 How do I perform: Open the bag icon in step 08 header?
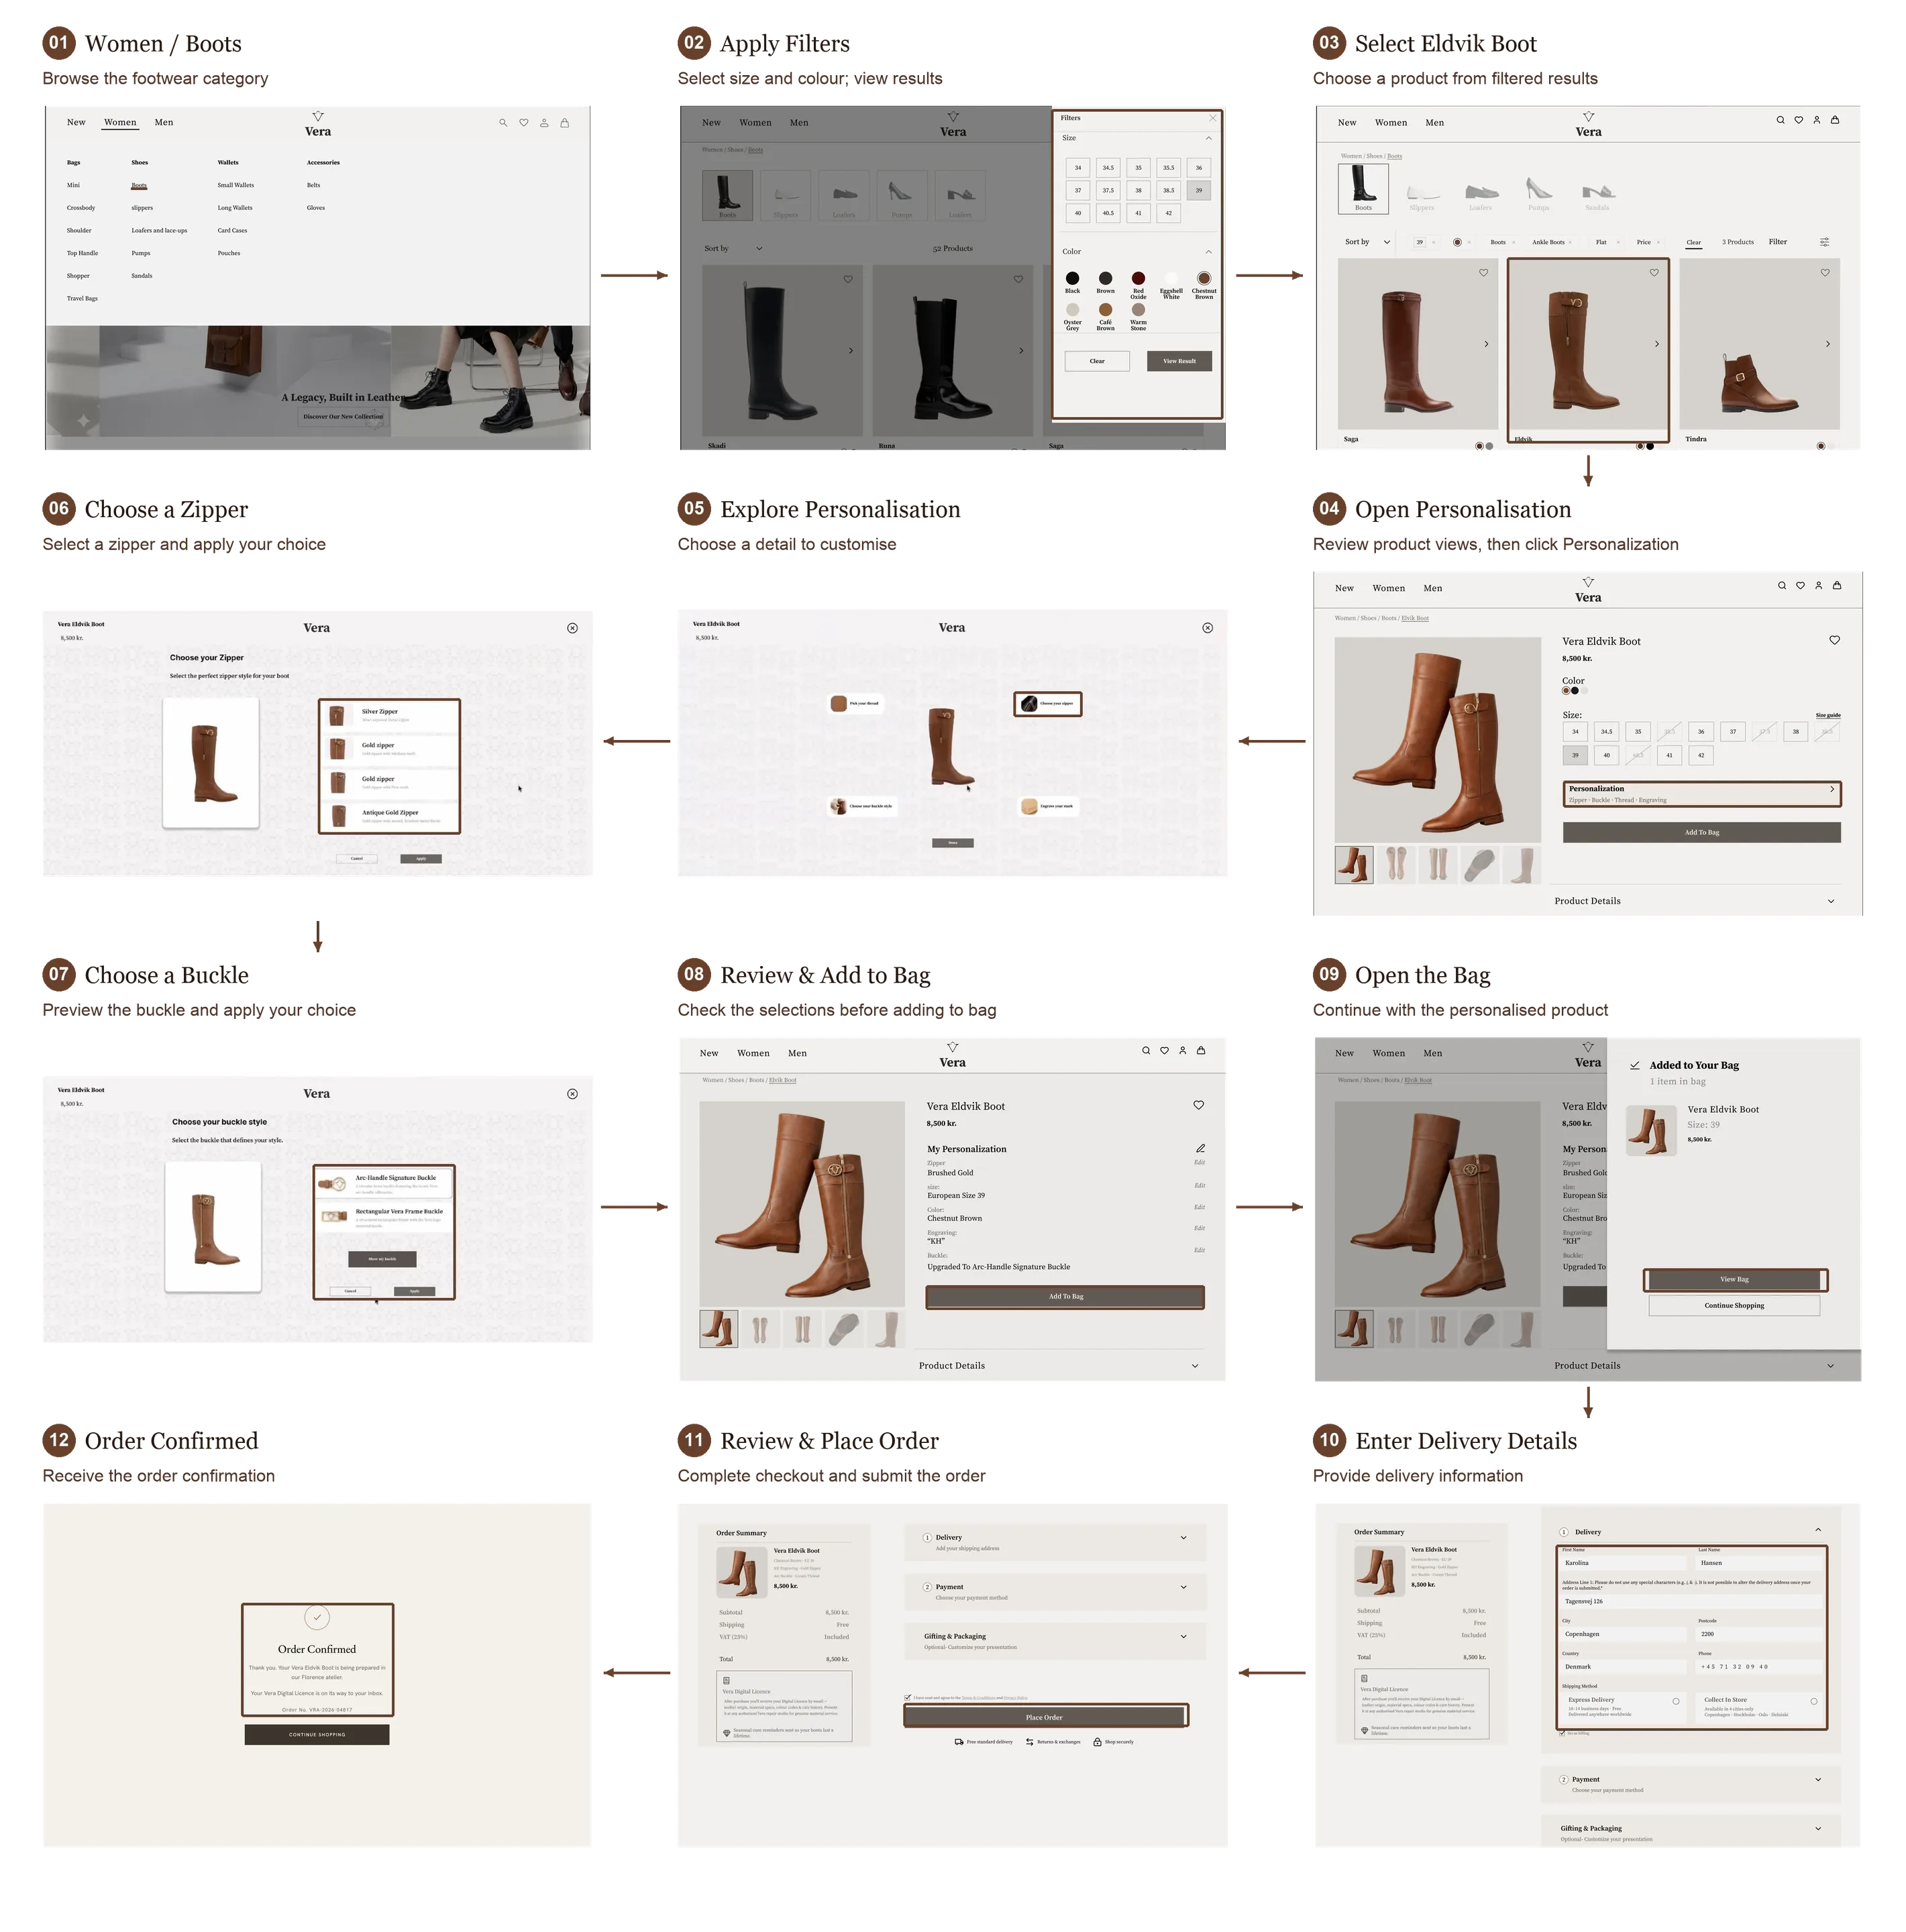[x=1201, y=1050]
